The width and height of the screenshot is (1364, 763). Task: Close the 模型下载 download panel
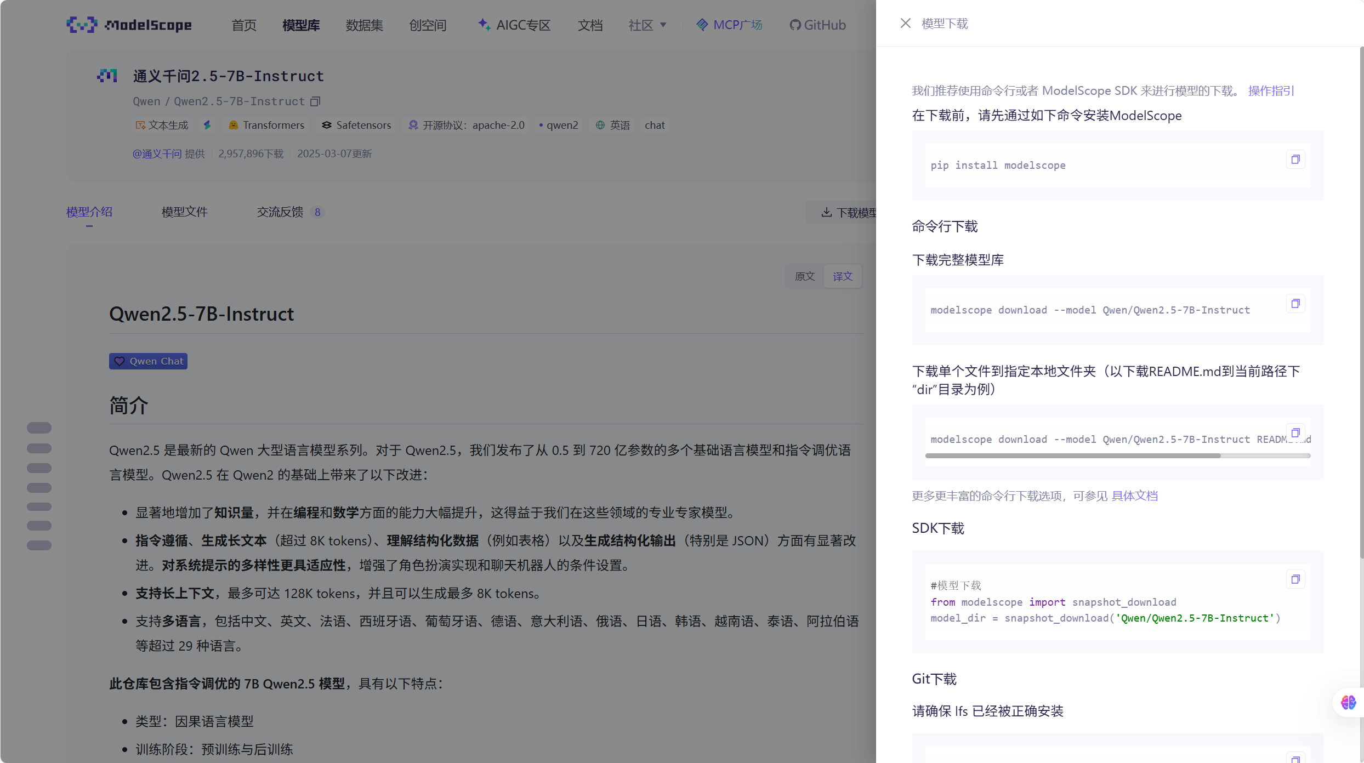[x=905, y=23]
